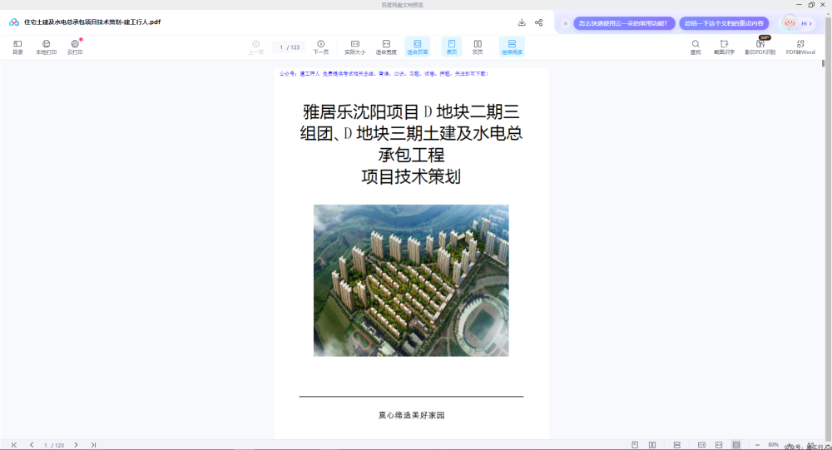Switch to 单页 single page view

pos(452,47)
